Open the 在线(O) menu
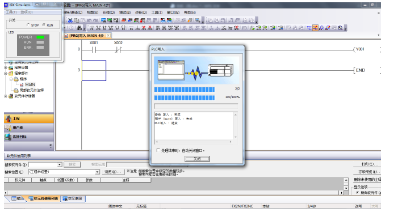Viewport: 398px width, 212px height. (108, 12)
